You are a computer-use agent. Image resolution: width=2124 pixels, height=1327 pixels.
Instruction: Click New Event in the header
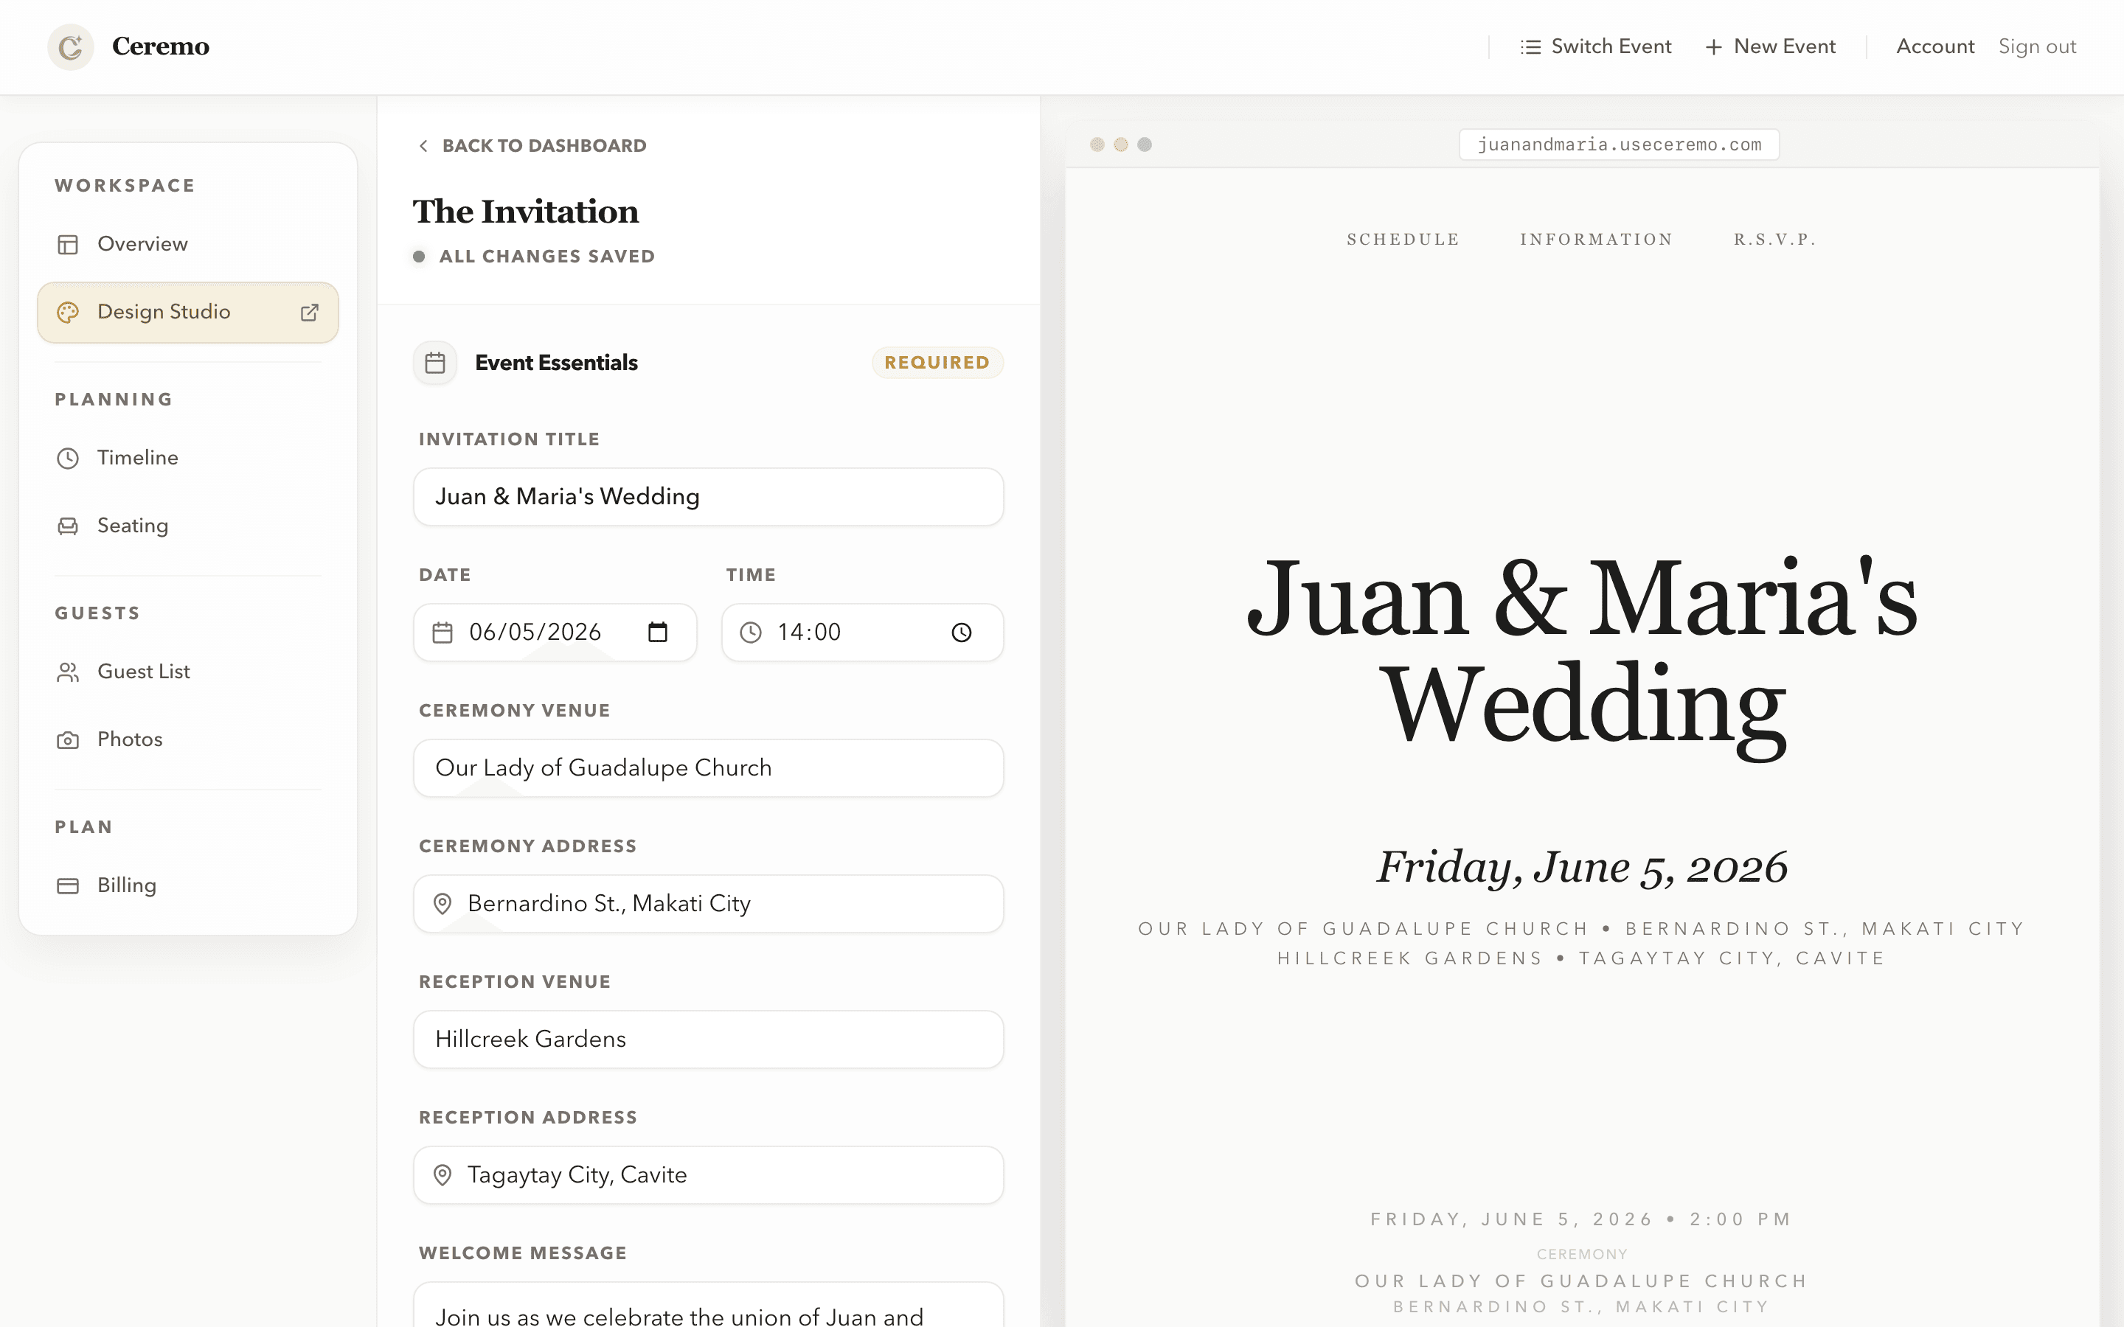(x=1770, y=46)
